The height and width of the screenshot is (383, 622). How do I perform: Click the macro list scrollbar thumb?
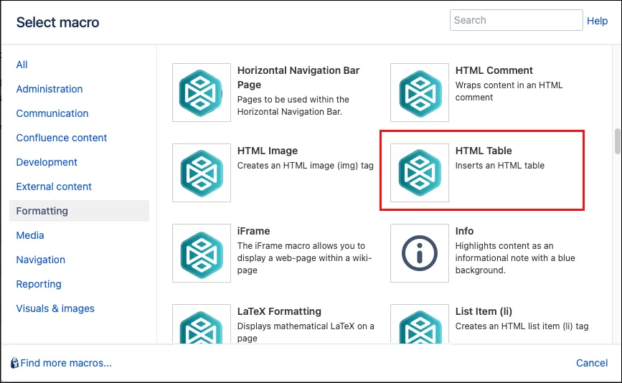click(x=617, y=141)
